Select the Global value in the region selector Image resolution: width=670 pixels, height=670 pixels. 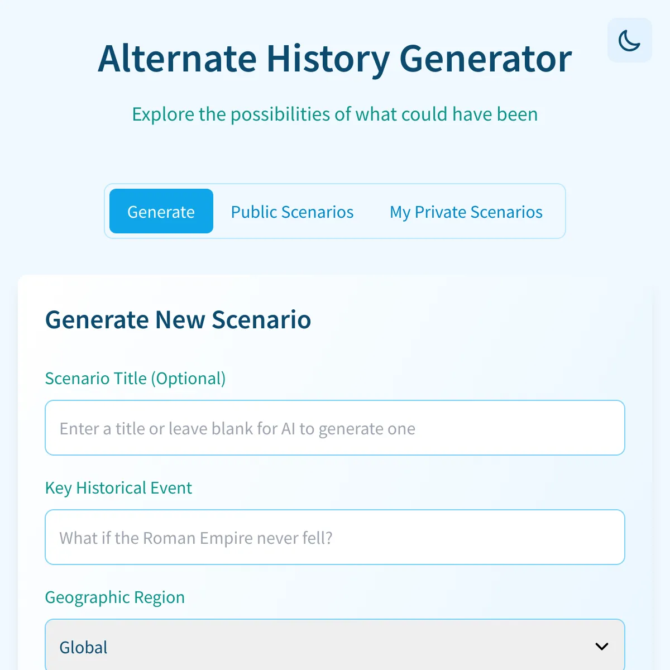click(x=84, y=648)
